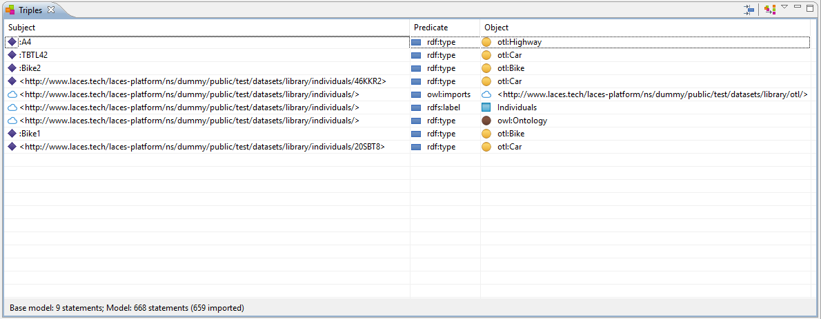Screen dimensions: 821x319
Task: Click the colored squares sort triples icon
Action: [769, 10]
